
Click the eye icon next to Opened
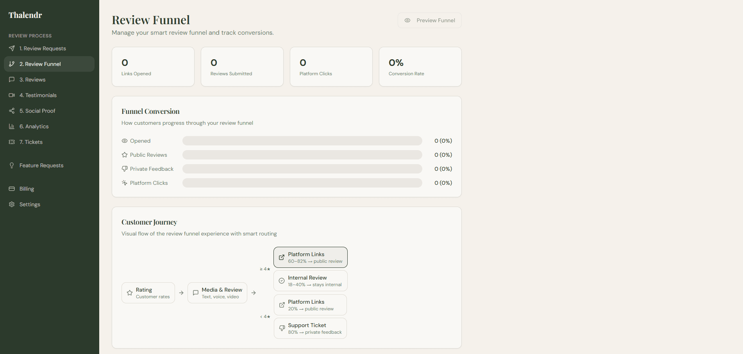[x=124, y=141]
